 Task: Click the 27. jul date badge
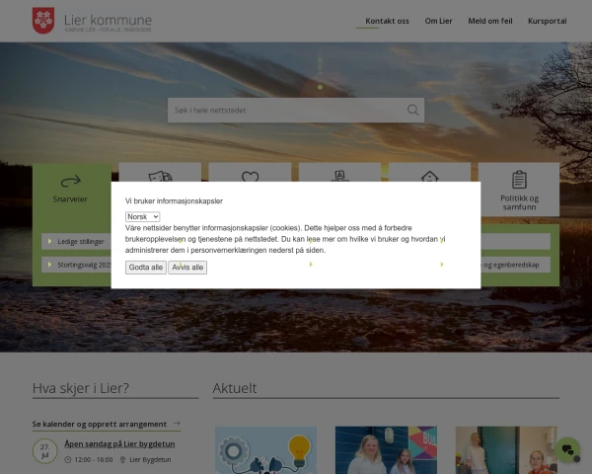pos(45,451)
